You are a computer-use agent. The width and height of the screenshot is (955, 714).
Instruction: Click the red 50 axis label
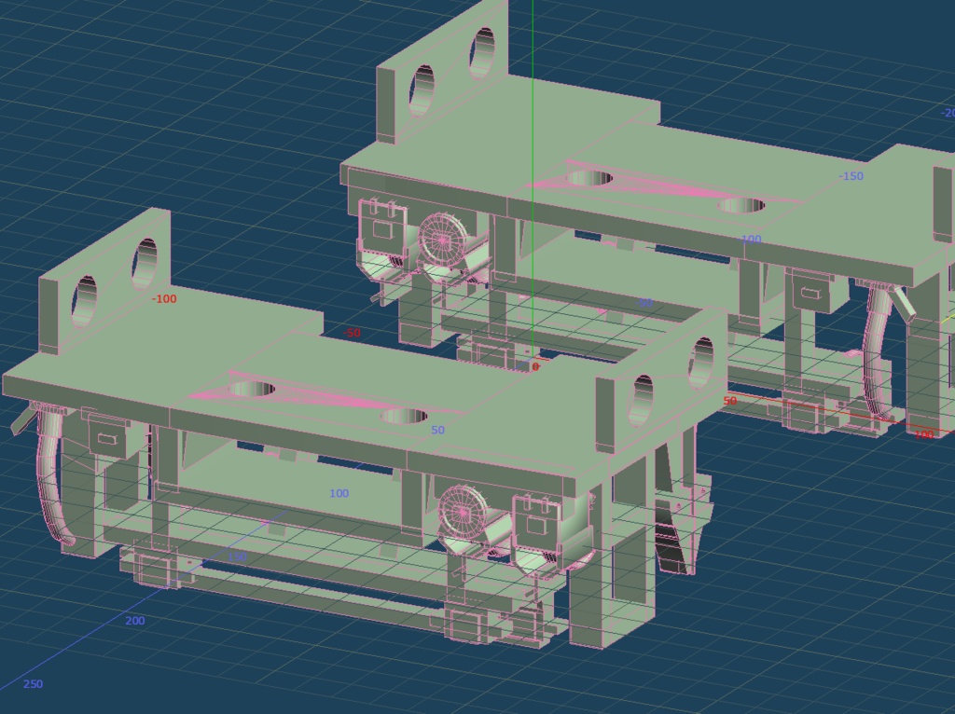[730, 401]
